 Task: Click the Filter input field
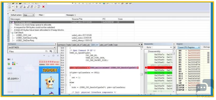point(55,15)
